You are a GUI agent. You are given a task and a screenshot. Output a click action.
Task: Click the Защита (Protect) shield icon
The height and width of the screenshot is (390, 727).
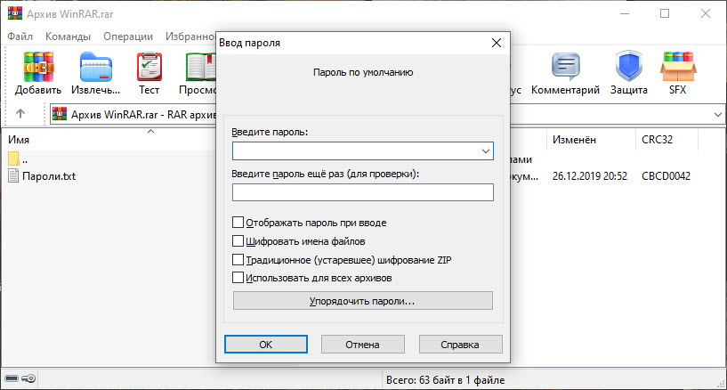(628, 68)
